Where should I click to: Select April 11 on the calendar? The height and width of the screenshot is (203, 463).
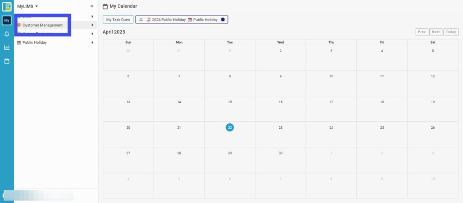coord(382,83)
